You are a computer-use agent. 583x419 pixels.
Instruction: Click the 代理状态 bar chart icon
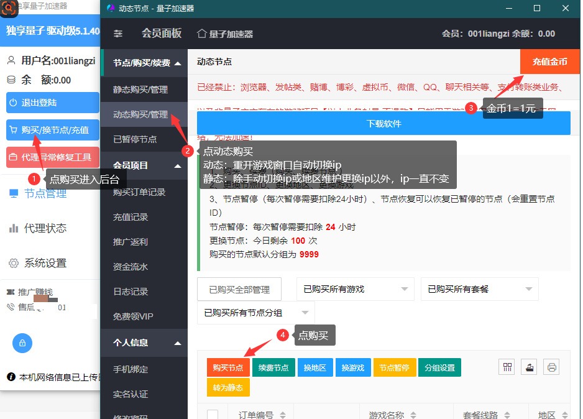click(x=14, y=228)
